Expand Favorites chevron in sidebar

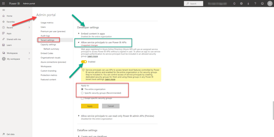[29, 22]
